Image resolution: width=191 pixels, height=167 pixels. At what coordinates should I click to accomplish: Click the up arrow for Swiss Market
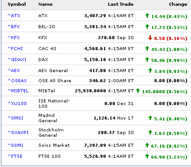coord(147,145)
